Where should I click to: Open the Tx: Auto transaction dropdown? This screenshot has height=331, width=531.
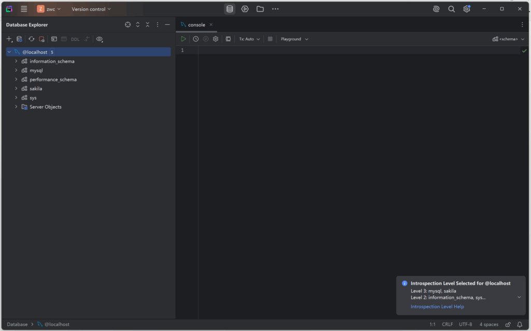coord(249,39)
